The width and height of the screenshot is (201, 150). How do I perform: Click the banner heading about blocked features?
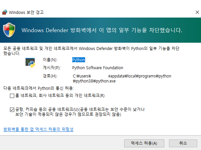pyautogui.click(x=102, y=30)
